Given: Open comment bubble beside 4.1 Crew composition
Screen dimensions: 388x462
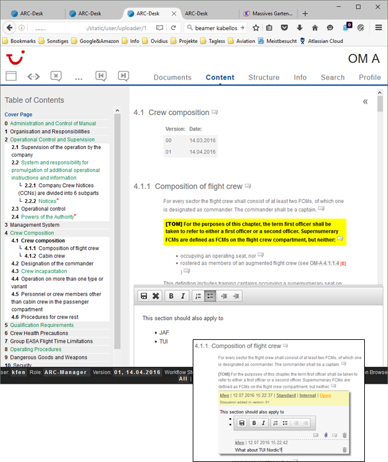Looking at the screenshot, I should coord(215,112).
